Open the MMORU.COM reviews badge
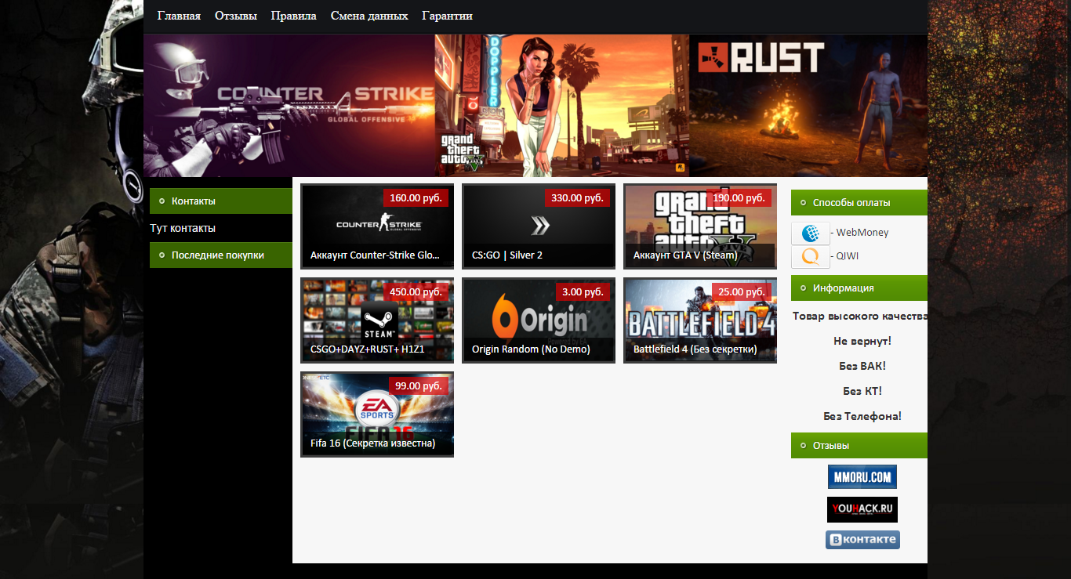Screen dimensions: 1071x579 tap(862, 476)
